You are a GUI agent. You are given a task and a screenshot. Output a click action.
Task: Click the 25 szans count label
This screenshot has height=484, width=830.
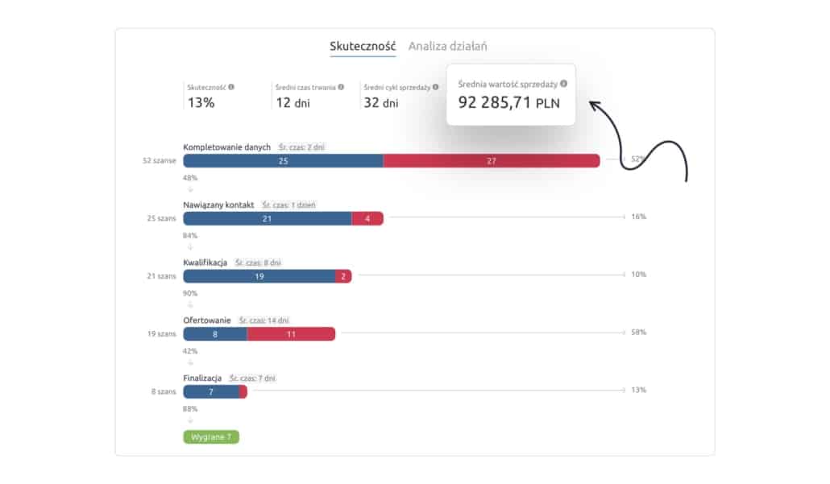click(x=161, y=218)
